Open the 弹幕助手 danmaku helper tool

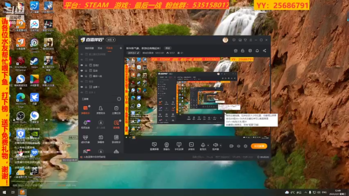pyautogui.click(x=86, y=110)
